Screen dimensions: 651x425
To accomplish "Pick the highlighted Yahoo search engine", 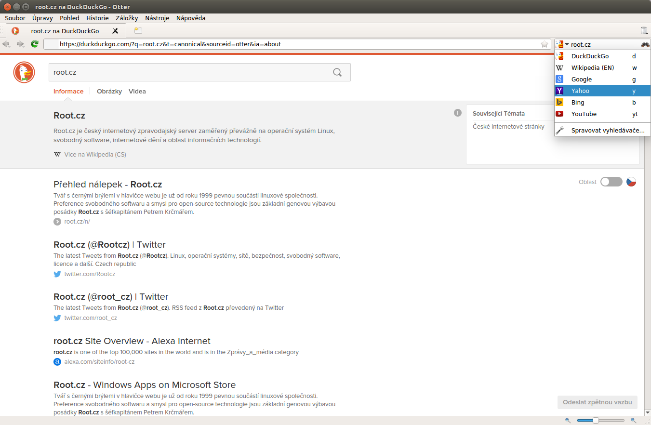I will click(602, 91).
